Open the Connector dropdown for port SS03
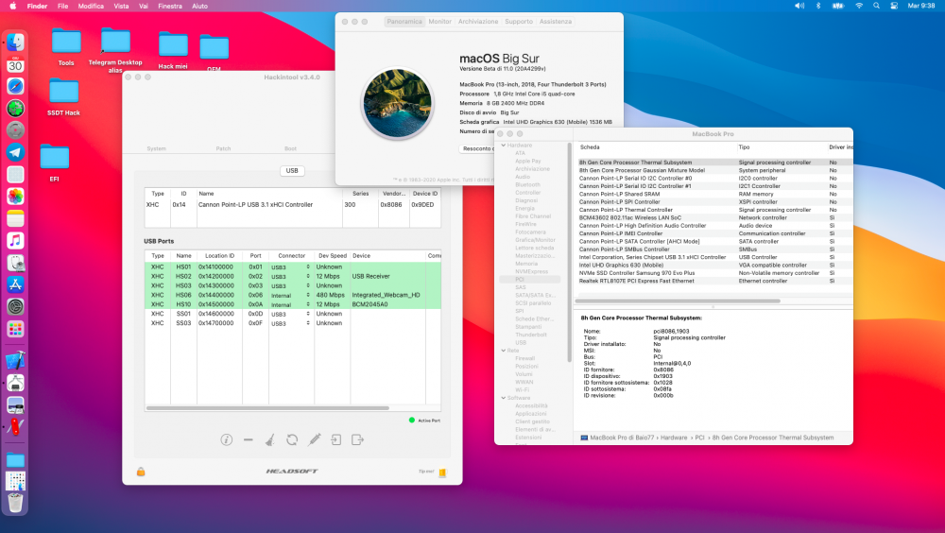Image resolution: width=945 pixels, height=533 pixels. click(x=290, y=323)
